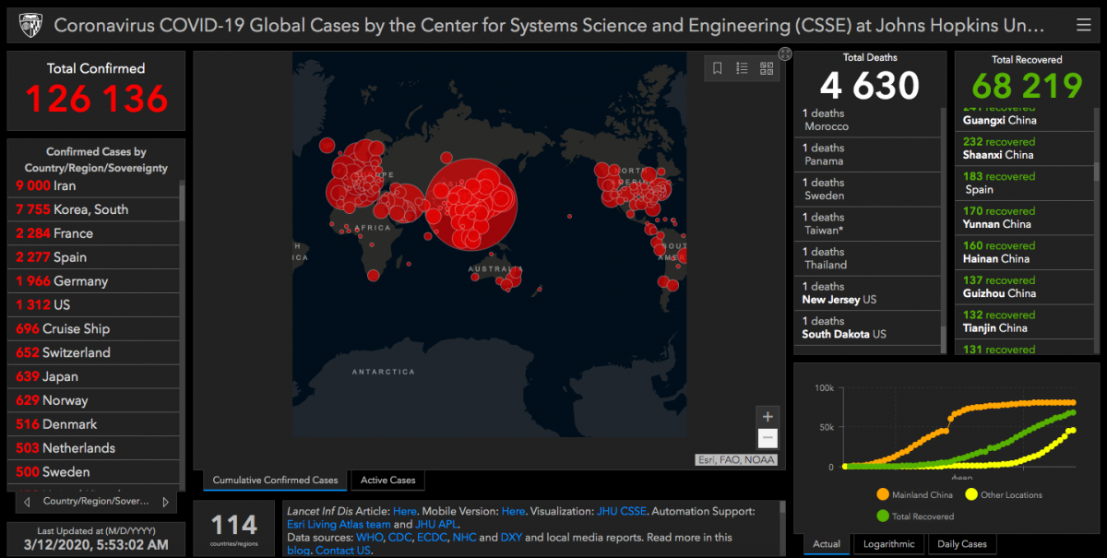
Task: Select the Actual chart tab
Action: click(827, 543)
